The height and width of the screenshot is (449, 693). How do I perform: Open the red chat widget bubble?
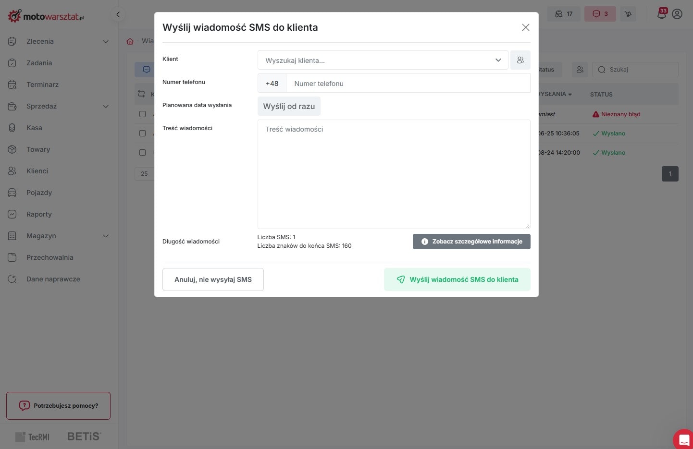tap(683, 439)
